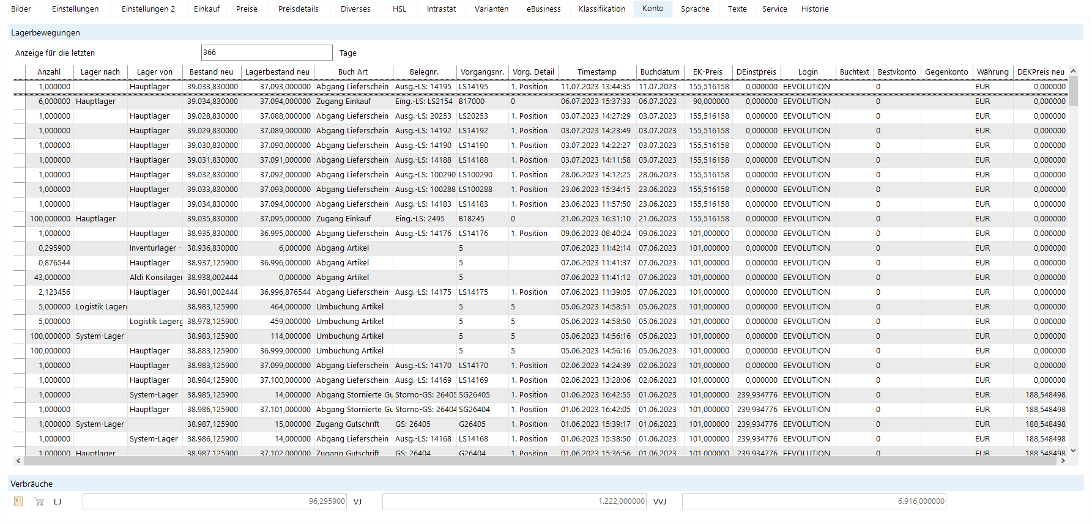
Task: Switch to the Preise tab
Action: tap(247, 9)
